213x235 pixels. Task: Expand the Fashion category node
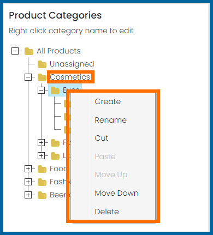tap(28, 182)
